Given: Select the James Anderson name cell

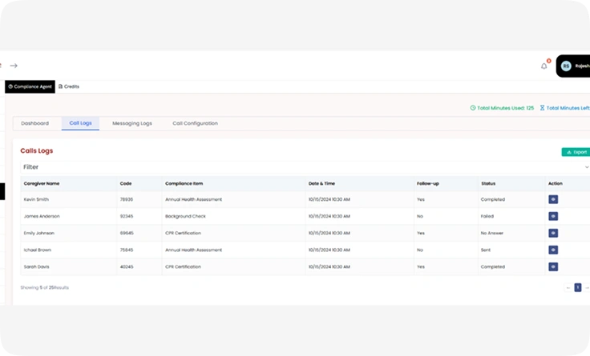Looking at the screenshot, I should tap(42, 216).
